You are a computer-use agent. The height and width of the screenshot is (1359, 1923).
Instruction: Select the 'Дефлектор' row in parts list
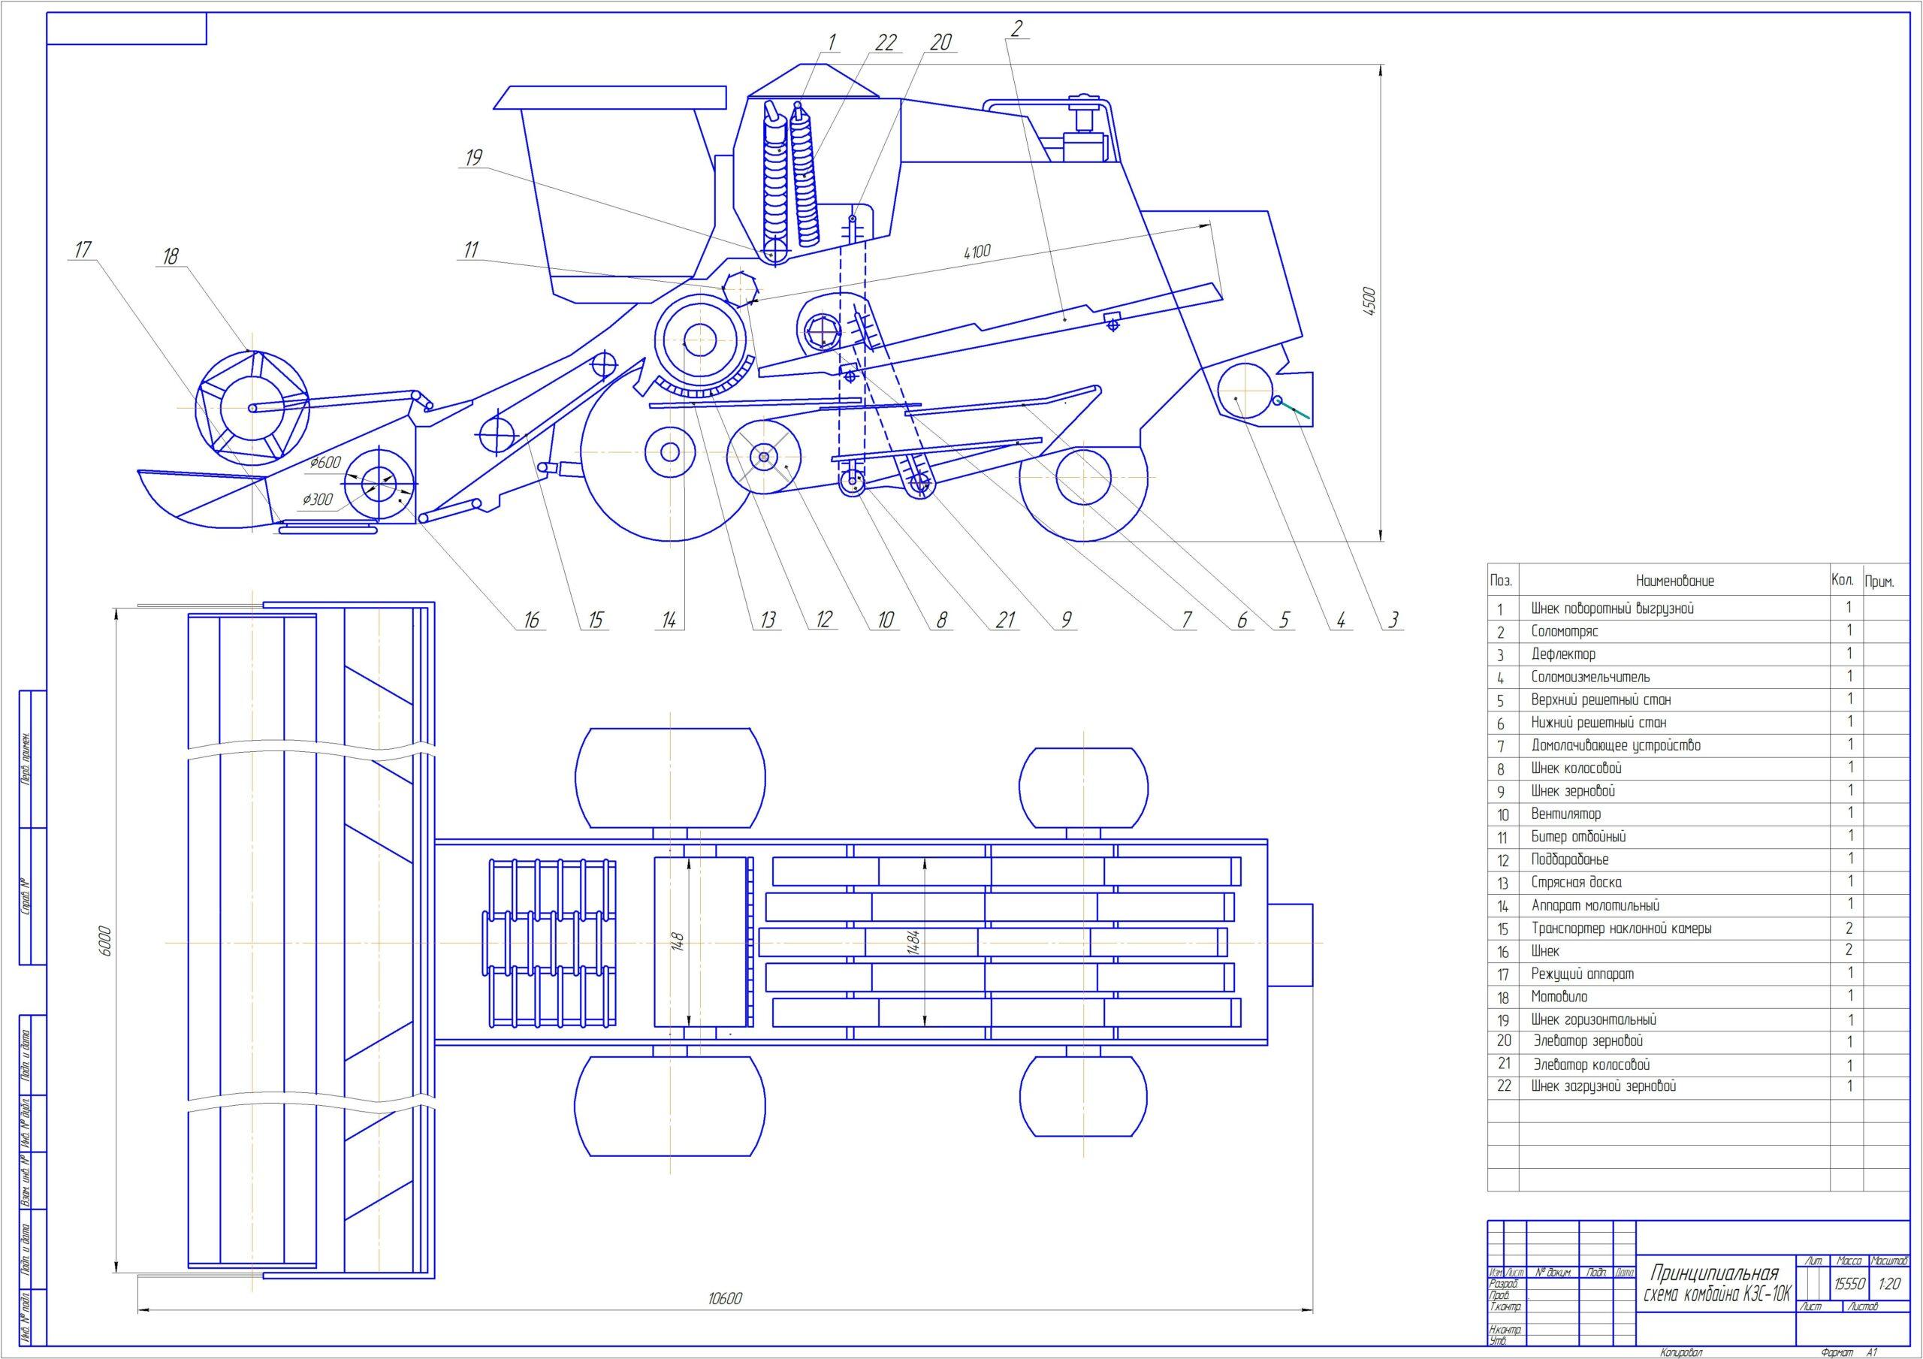tap(1563, 654)
